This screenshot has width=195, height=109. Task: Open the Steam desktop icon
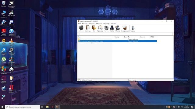tap(4, 88)
